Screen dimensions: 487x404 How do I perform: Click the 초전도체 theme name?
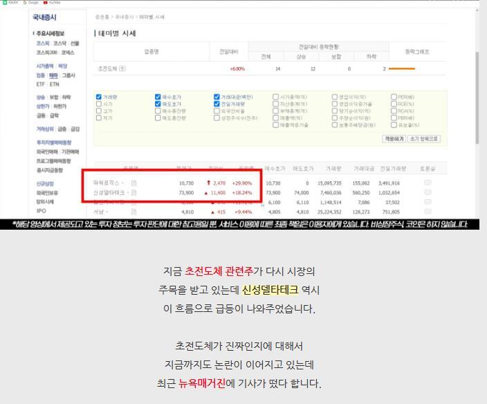(x=107, y=68)
